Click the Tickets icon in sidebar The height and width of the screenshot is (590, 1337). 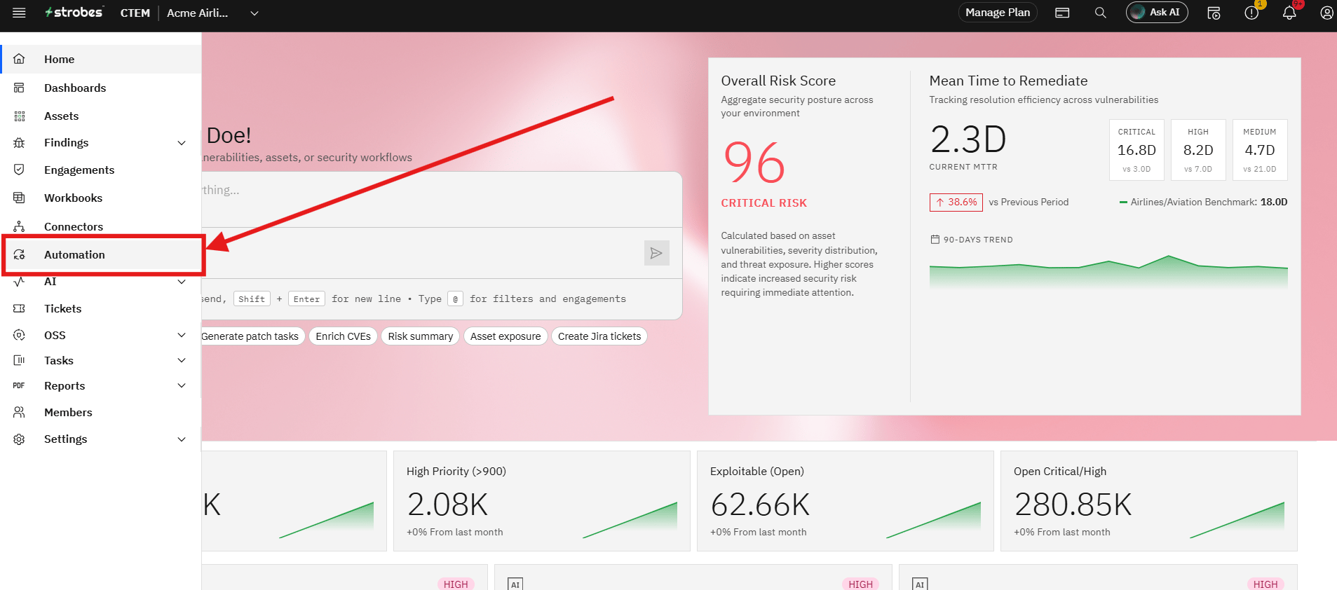19,308
